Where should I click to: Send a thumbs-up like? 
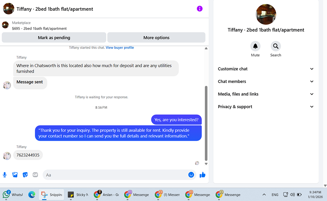point(202,175)
